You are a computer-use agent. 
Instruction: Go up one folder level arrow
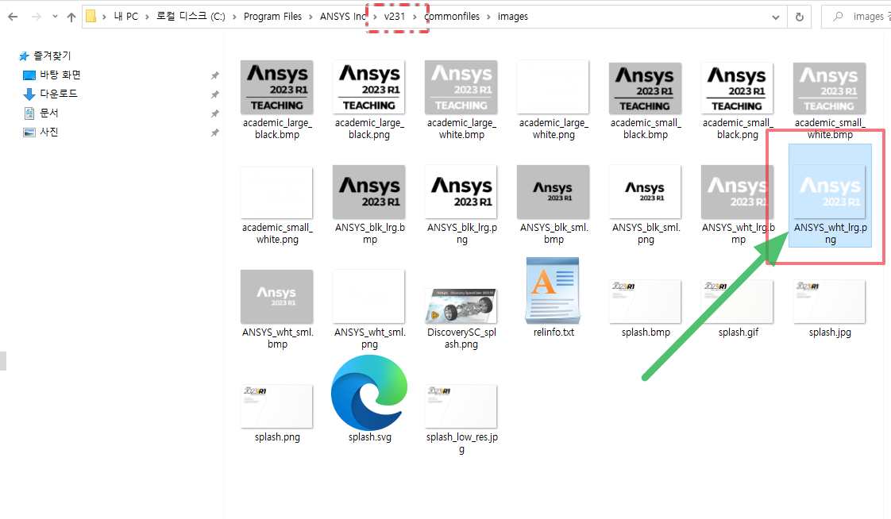(x=71, y=17)
